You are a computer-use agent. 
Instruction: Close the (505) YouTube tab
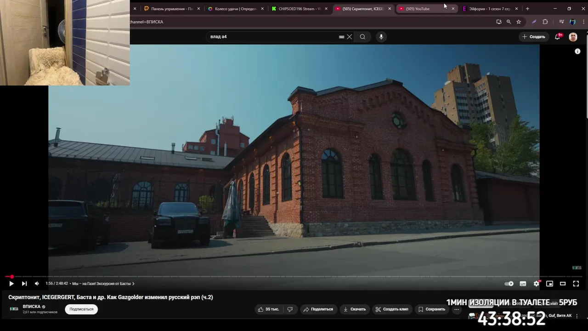point(453,9)
